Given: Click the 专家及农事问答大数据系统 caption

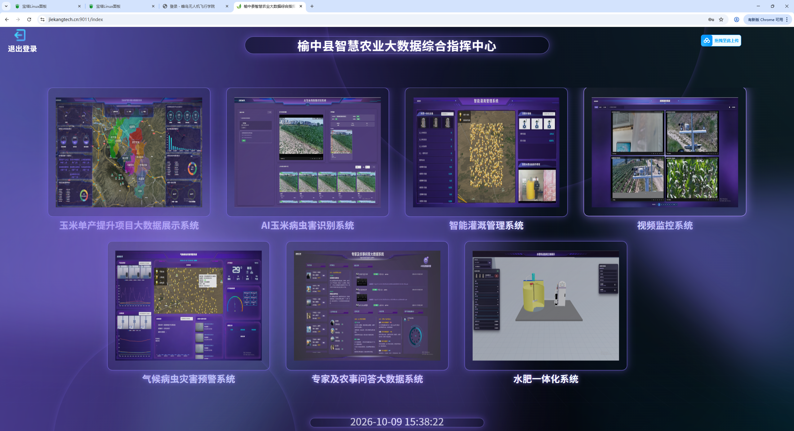Looking at the screenshot, I should click(x=367, y=379).
